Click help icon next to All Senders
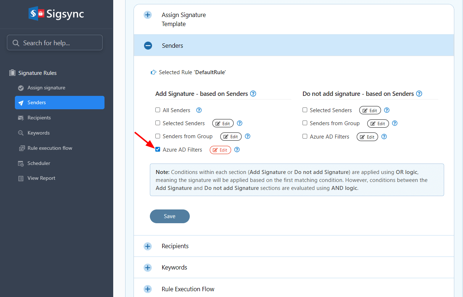Viewport: 463px width, 297px height. 199,110
